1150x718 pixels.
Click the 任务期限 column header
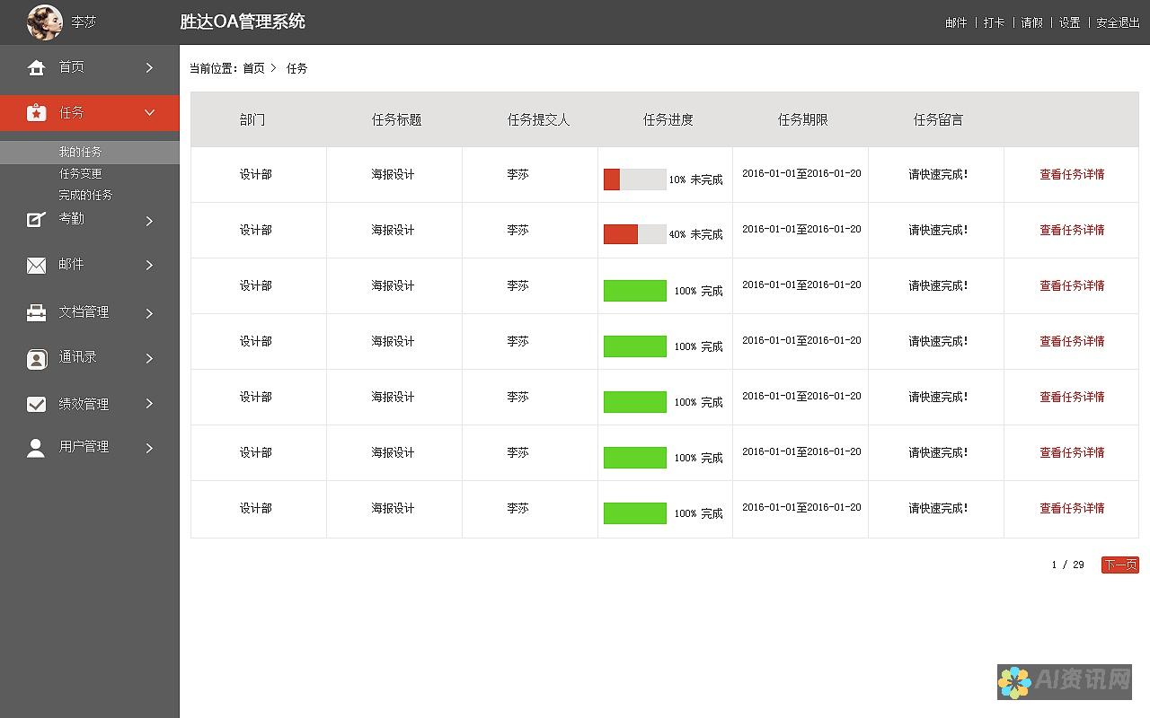803,119
